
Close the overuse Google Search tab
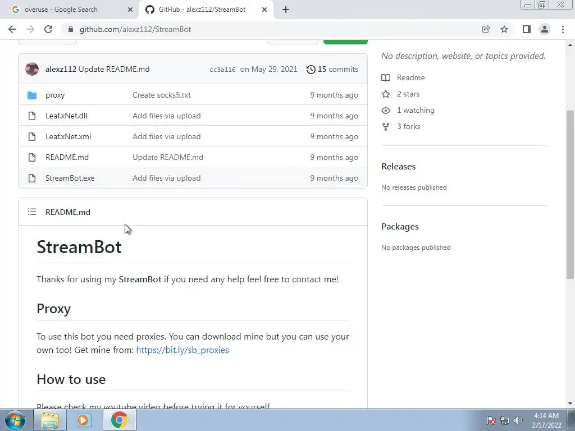[130, 10]
